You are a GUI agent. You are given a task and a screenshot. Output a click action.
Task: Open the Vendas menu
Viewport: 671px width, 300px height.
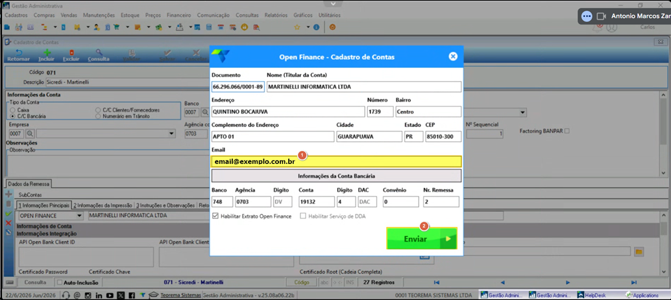point(69,15)
